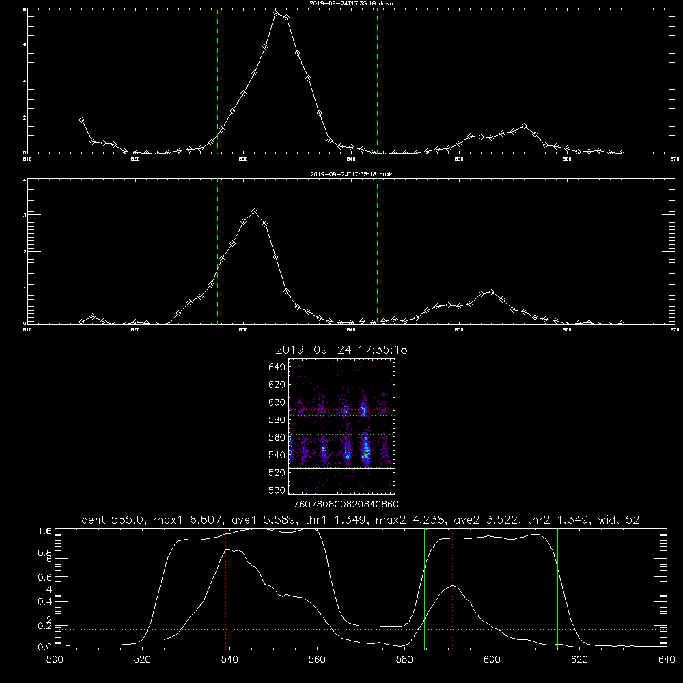The image size is (683, 683).
Task: Click the secondary peak marker near 853 in dusk plot
Action: click(491, 292)
